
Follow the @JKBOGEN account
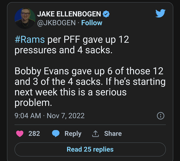92,23
